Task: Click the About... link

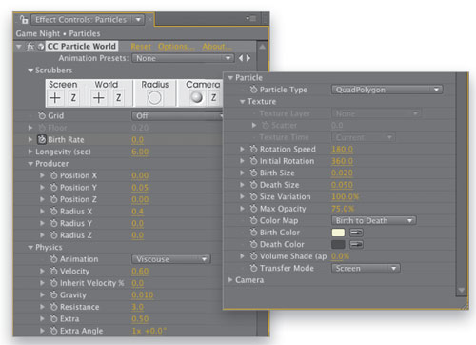Action: [217, 47]
